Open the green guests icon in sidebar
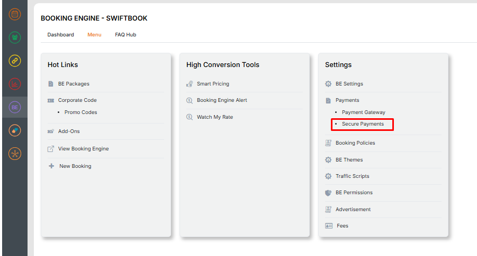Image resolution: width=477 pixels, height=256 pixels. (x=15, y=37)
